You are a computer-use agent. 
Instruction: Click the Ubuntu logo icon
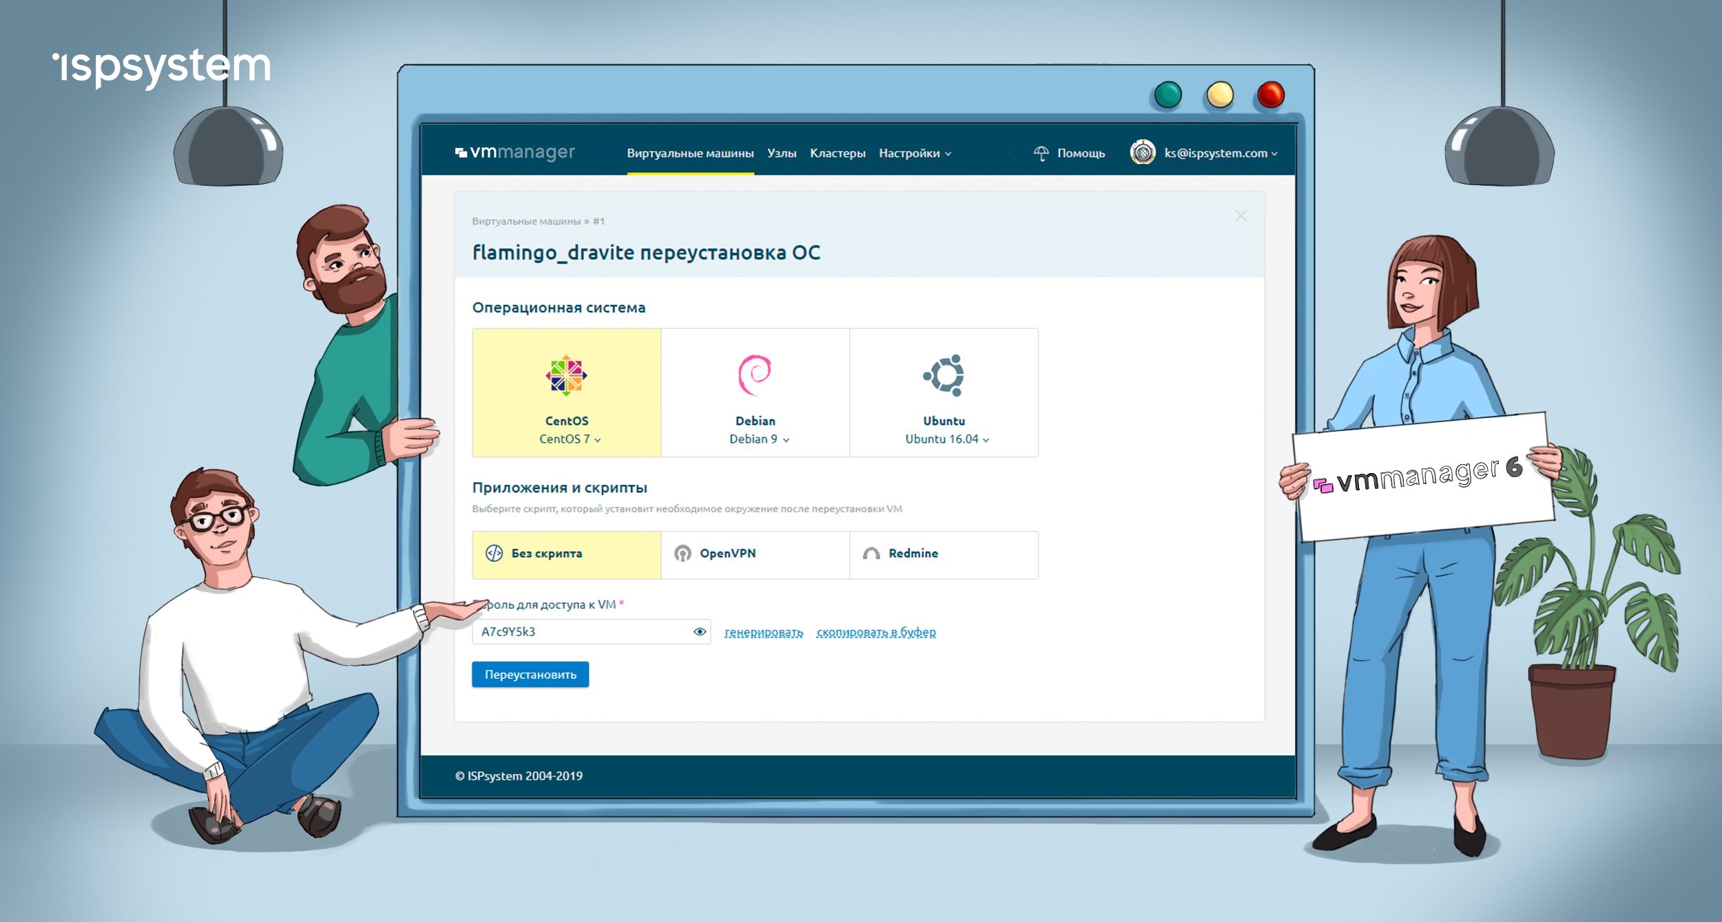coord(944,375)
